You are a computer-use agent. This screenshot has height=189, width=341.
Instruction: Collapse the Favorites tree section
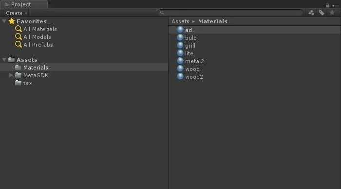point(4,21)
